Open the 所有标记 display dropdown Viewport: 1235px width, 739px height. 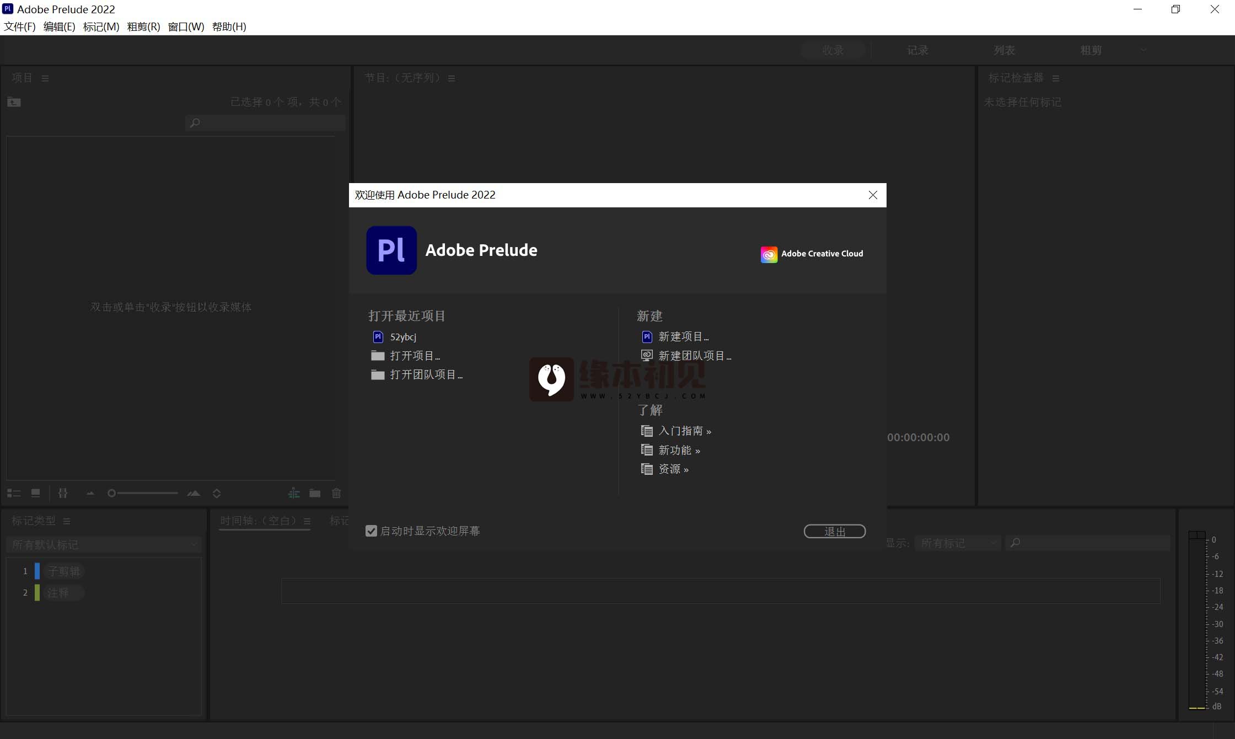(x=958, y=543)
